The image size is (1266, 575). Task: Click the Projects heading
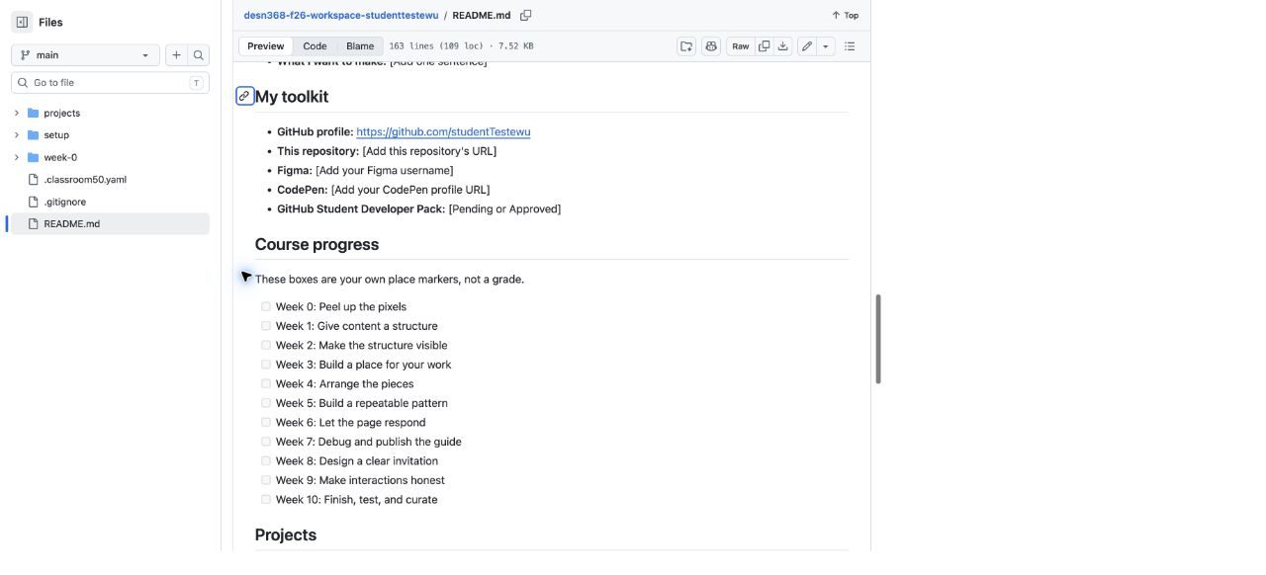point(286,534)
